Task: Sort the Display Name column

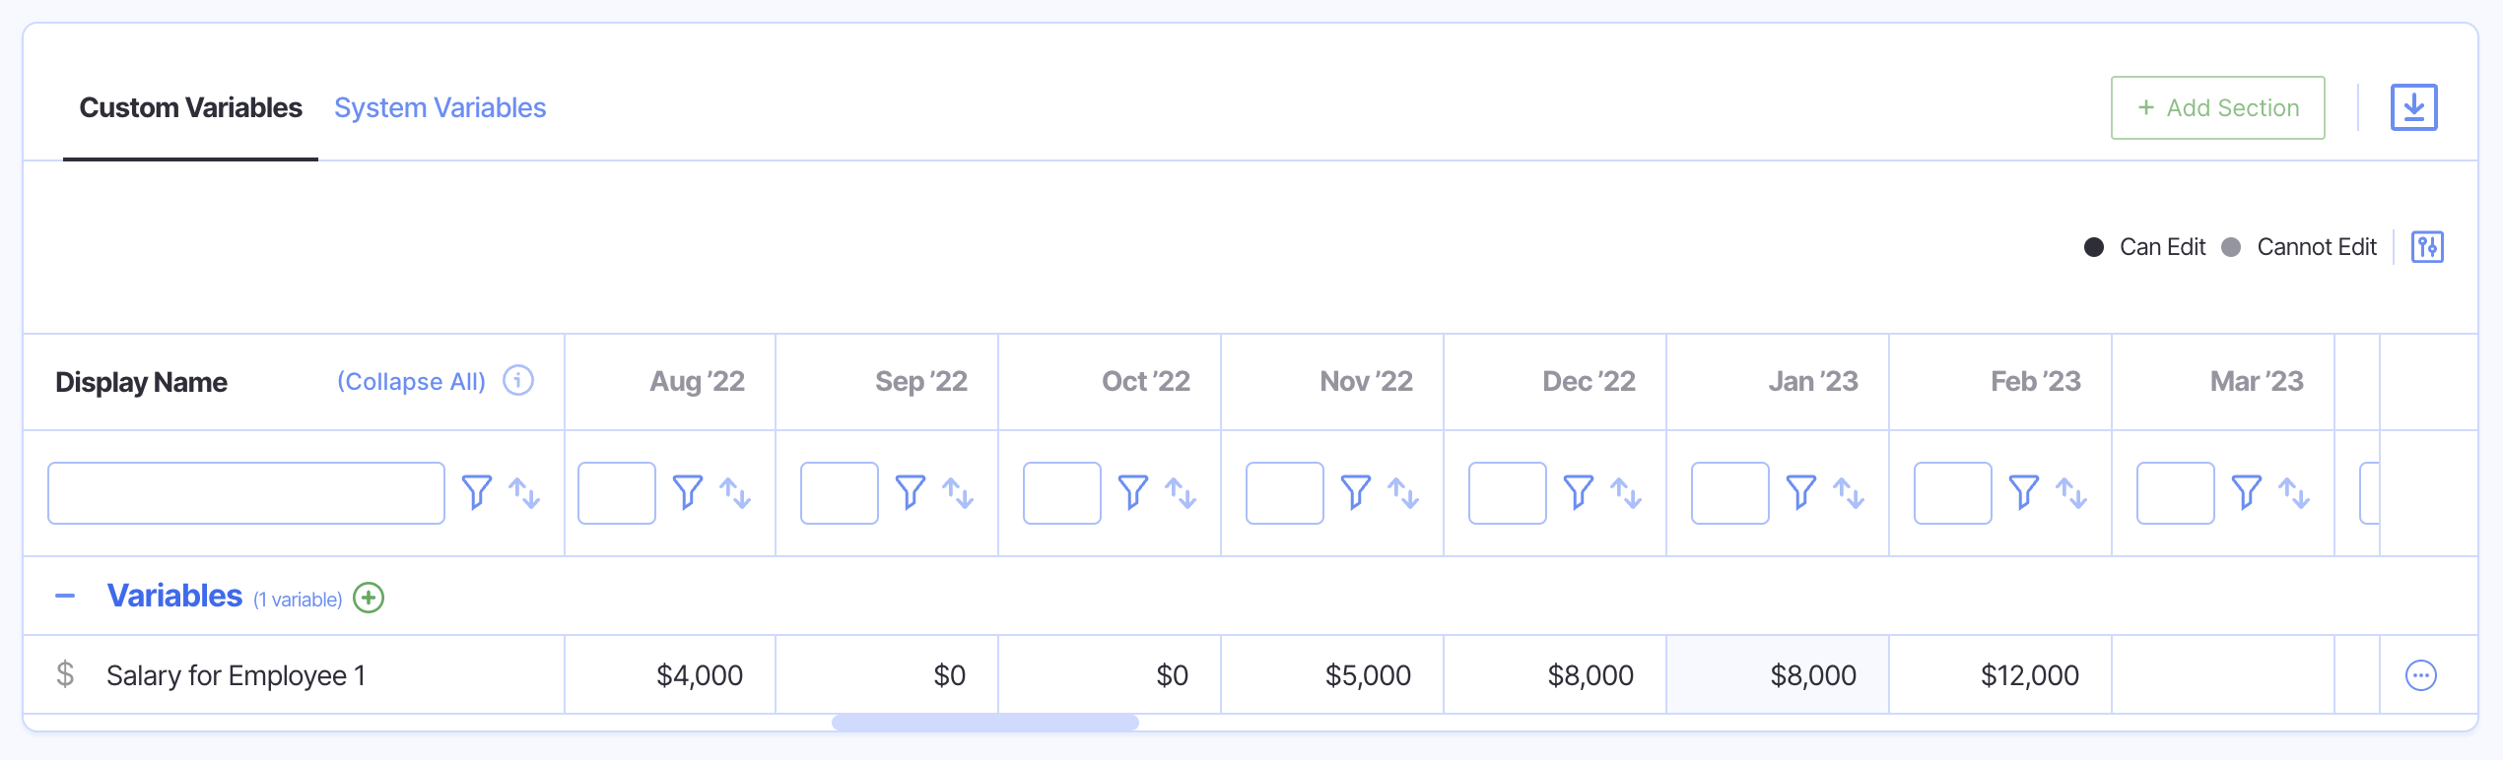Action: 524,492
